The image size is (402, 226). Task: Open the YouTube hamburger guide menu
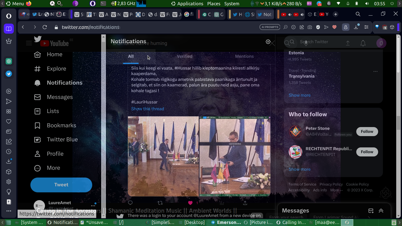tap(29, 43)
